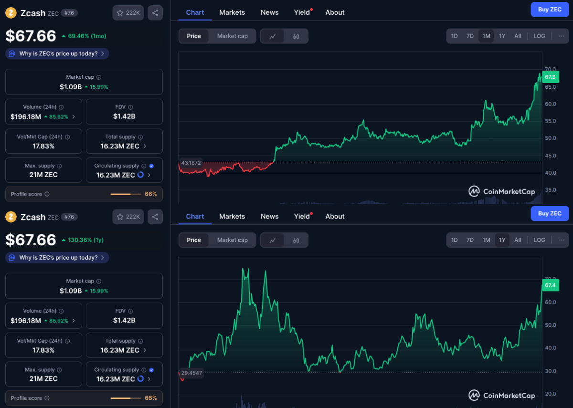
Task: Switch the lower chart to candlestick view
Action: 296,240
